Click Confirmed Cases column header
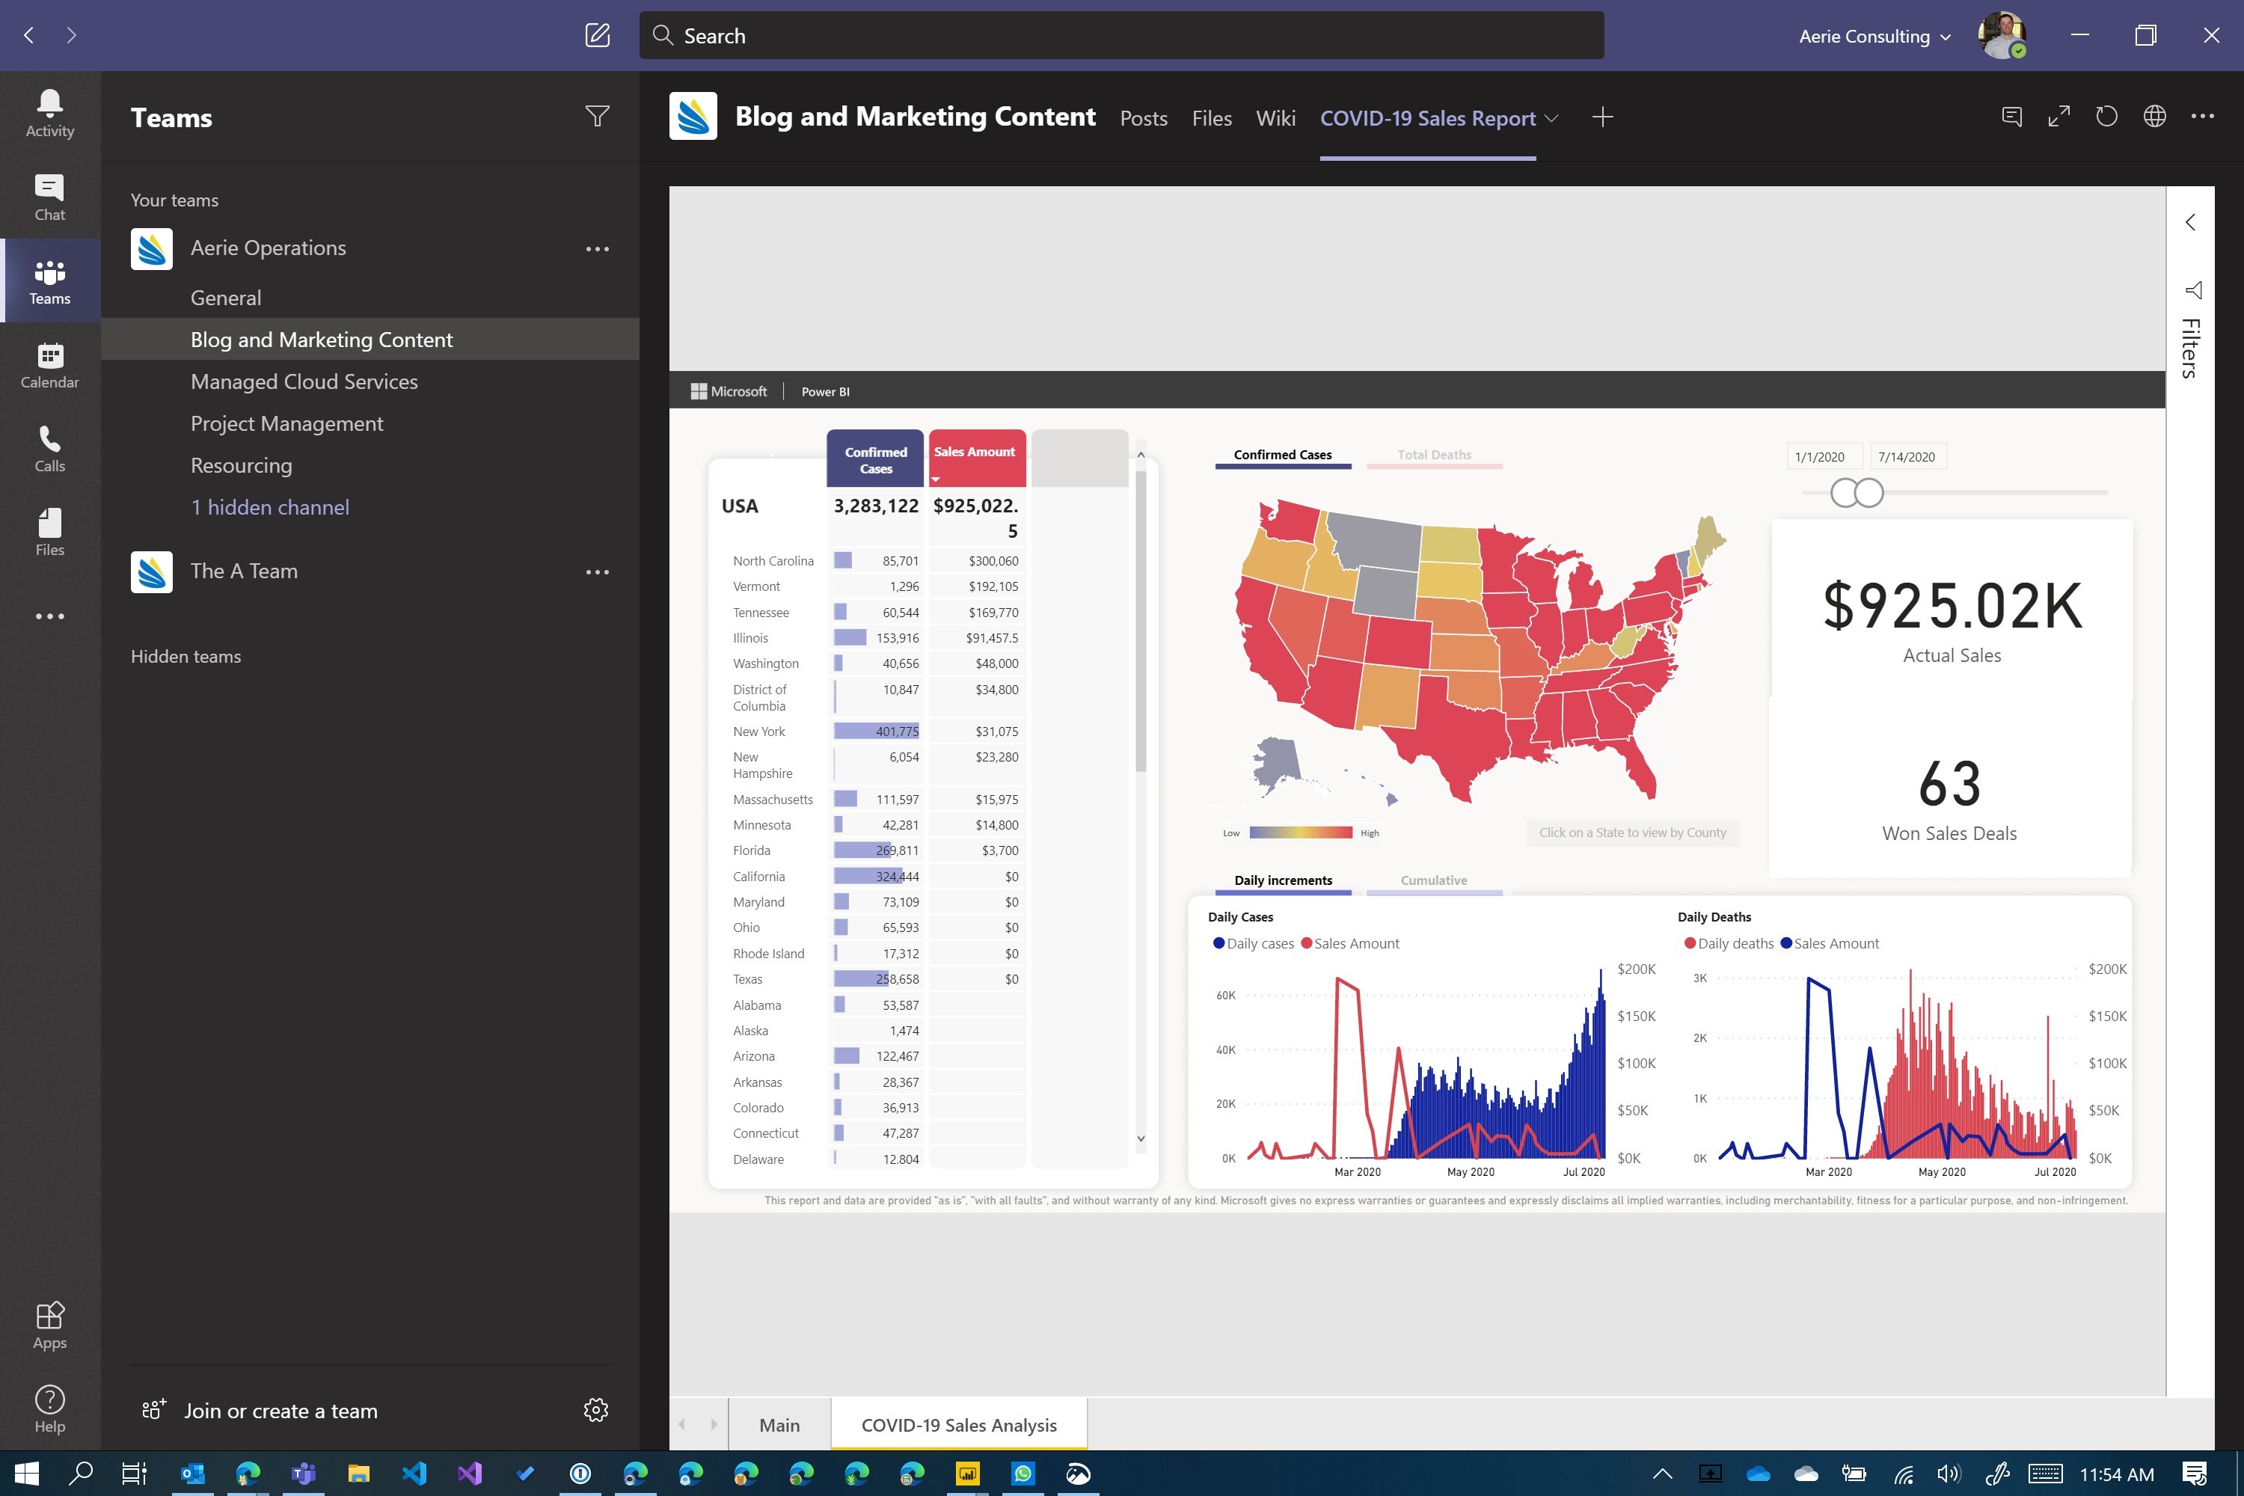2244x1496 pixels. (x=875, y=459)
